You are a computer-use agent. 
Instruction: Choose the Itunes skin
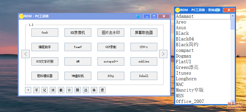203,73
